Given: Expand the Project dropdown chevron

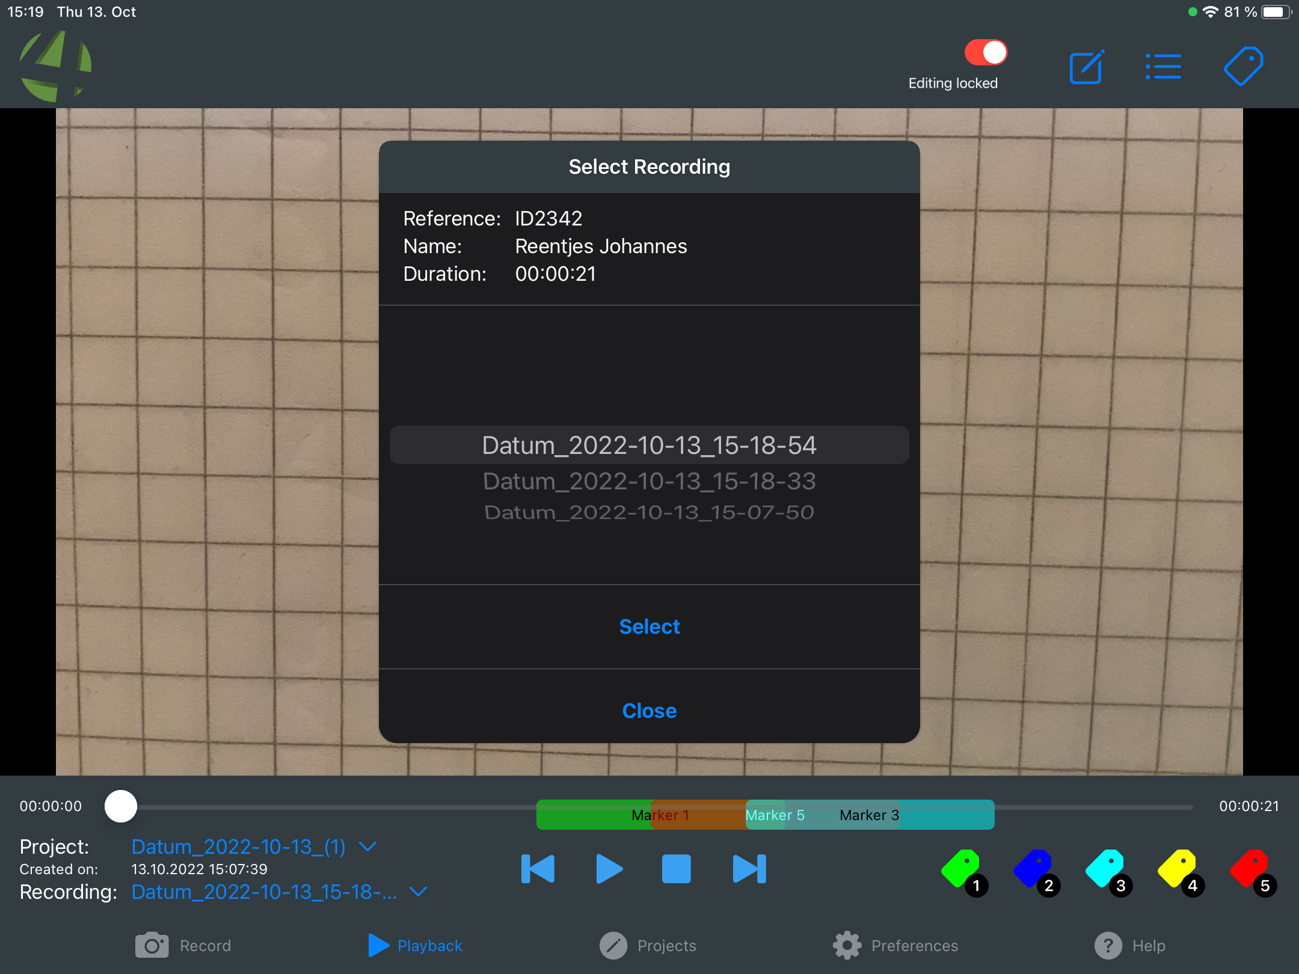Looking at the screenshot, I should coord(367,847).
